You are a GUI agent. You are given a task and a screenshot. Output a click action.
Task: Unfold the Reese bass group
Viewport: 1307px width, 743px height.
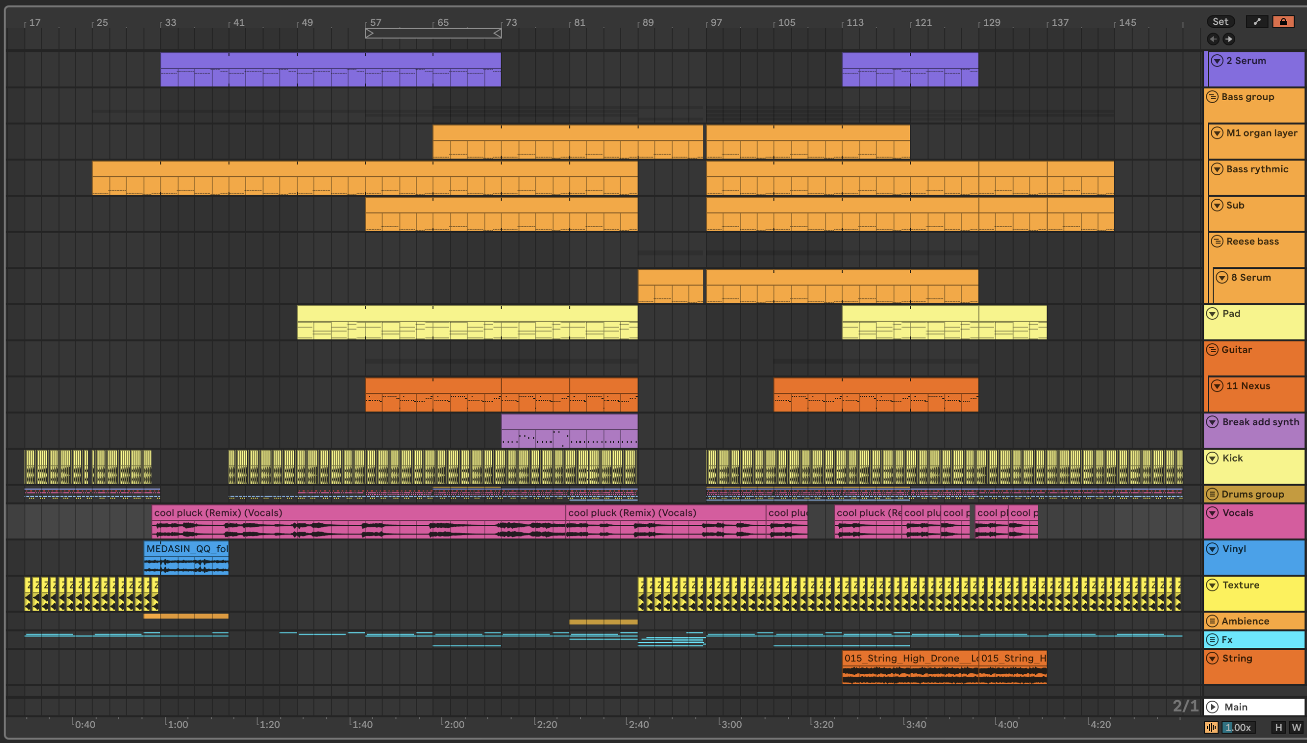1217,242
